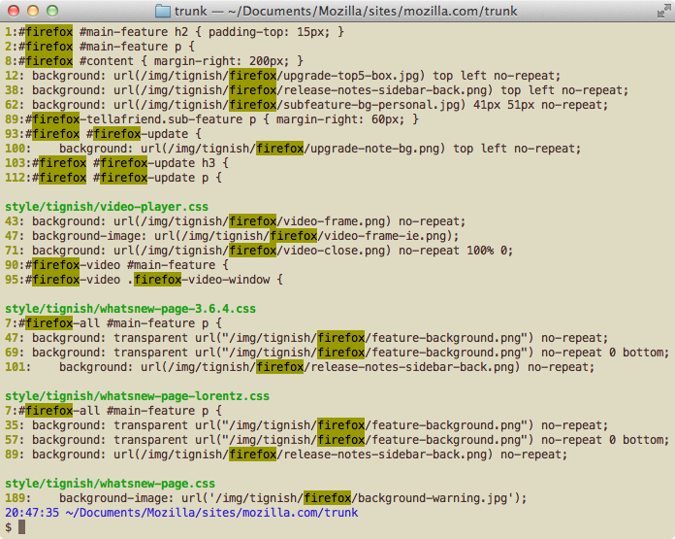Screen dimensions: 675x539
Task: Click line 2: #firefox #main-feature p {
Action: pyautogui.click(x=100, y=47)
